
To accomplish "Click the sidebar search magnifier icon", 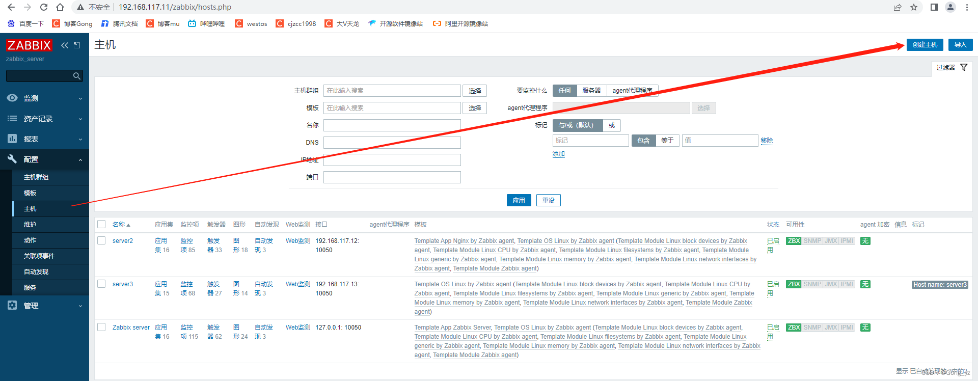I will (x=77, y=76).
